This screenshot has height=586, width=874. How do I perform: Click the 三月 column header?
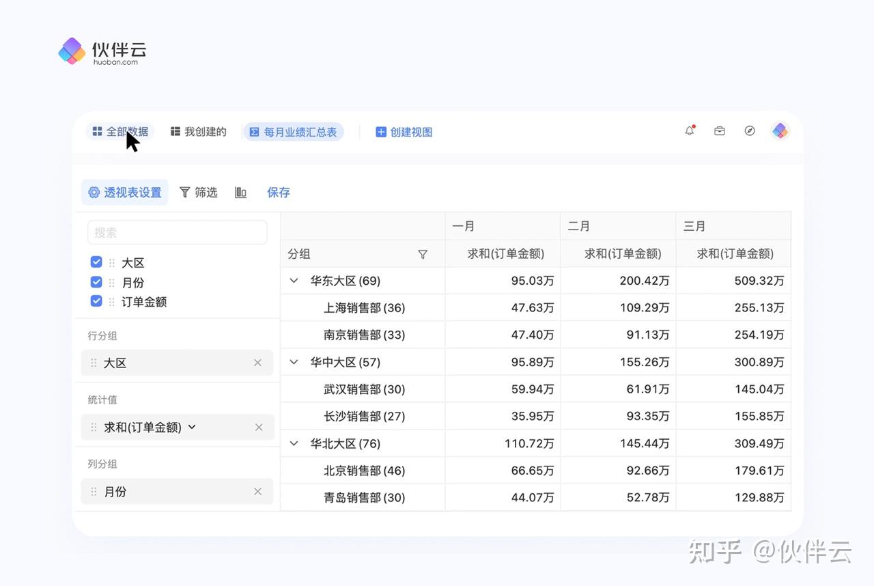[x=733, y=226]
